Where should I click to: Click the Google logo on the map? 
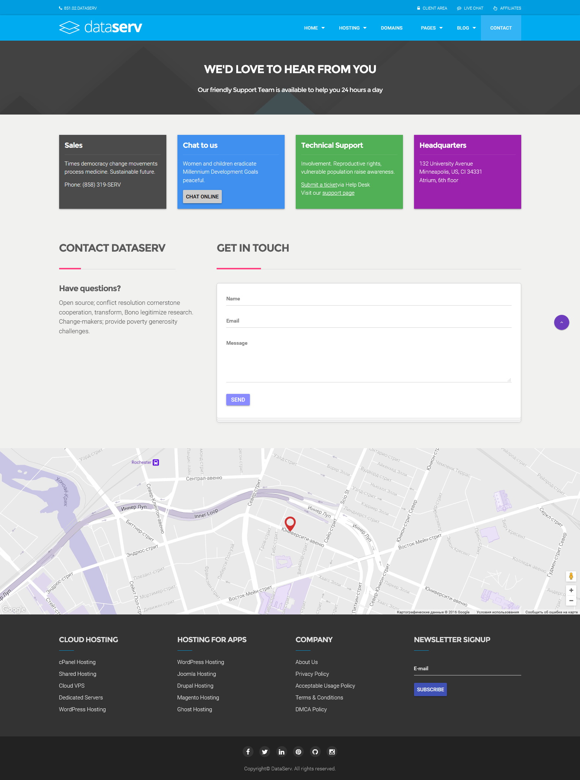14,609
